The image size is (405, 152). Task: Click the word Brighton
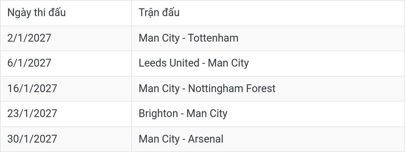pos(158,114)
